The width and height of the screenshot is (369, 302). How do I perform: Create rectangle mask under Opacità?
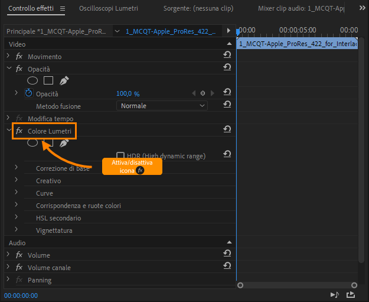[48, 80]
